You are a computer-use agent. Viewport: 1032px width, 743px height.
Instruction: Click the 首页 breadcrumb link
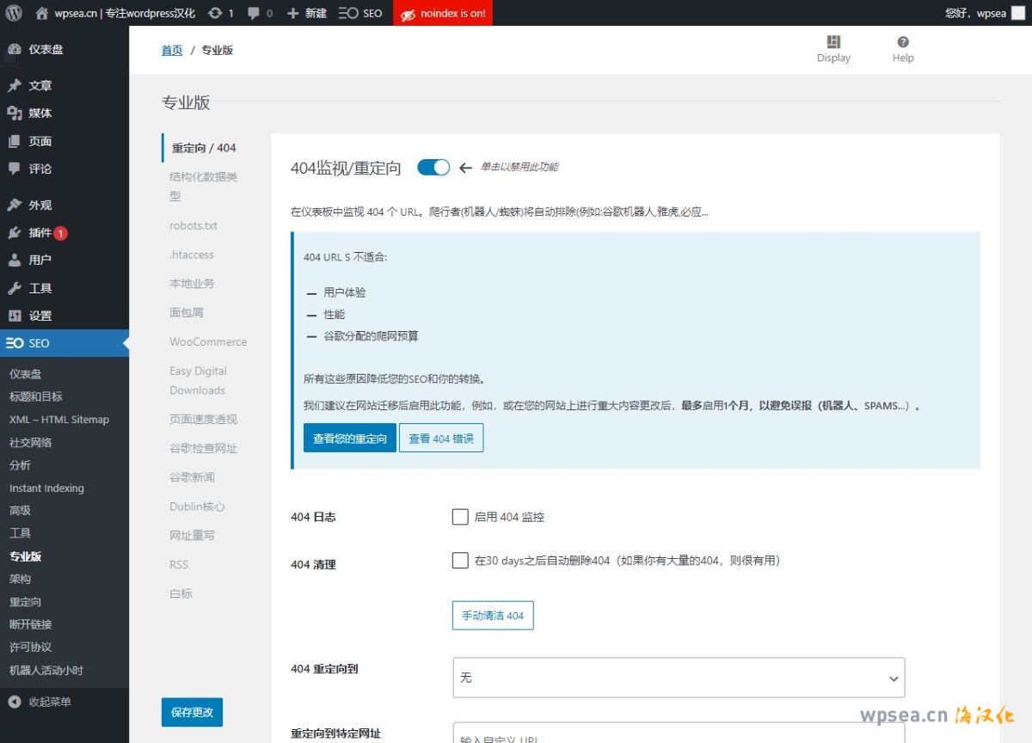click(x=172, y=50)
